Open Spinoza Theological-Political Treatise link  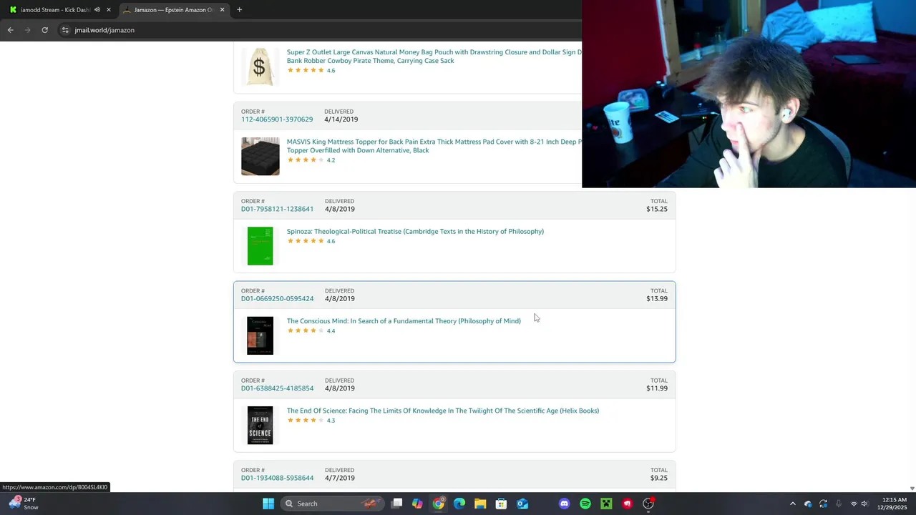point(415,232)
